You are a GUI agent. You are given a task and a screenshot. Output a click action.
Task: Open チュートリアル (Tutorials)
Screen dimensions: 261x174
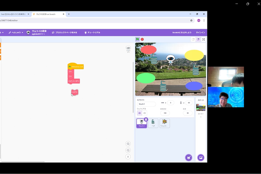click(92, 33)
